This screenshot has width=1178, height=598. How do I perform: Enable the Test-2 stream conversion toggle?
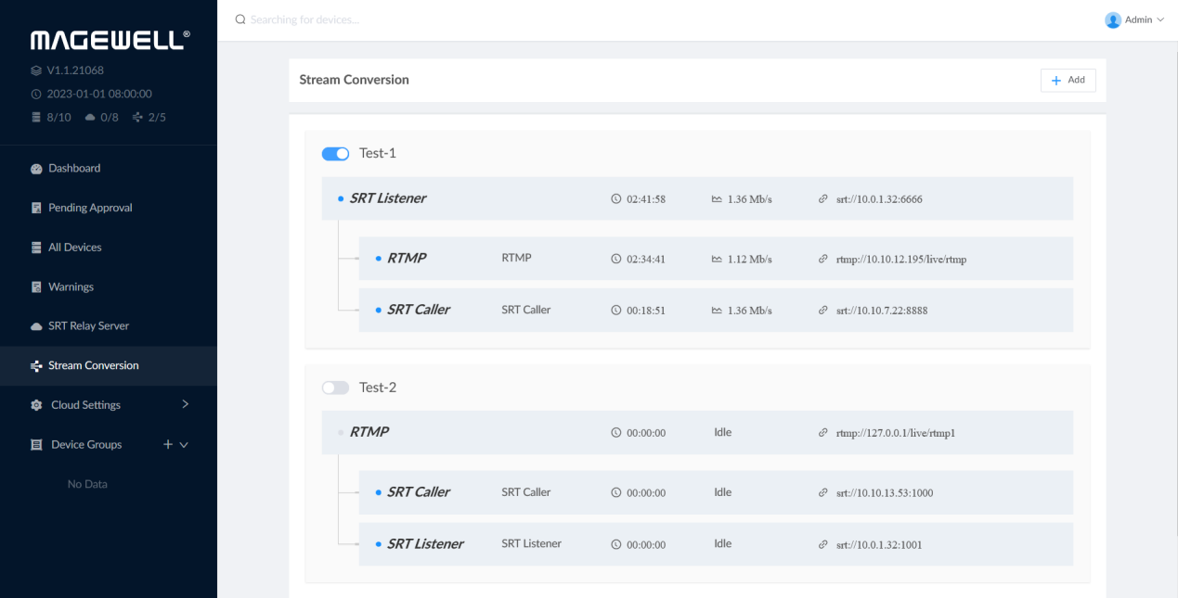pos(335,388)
